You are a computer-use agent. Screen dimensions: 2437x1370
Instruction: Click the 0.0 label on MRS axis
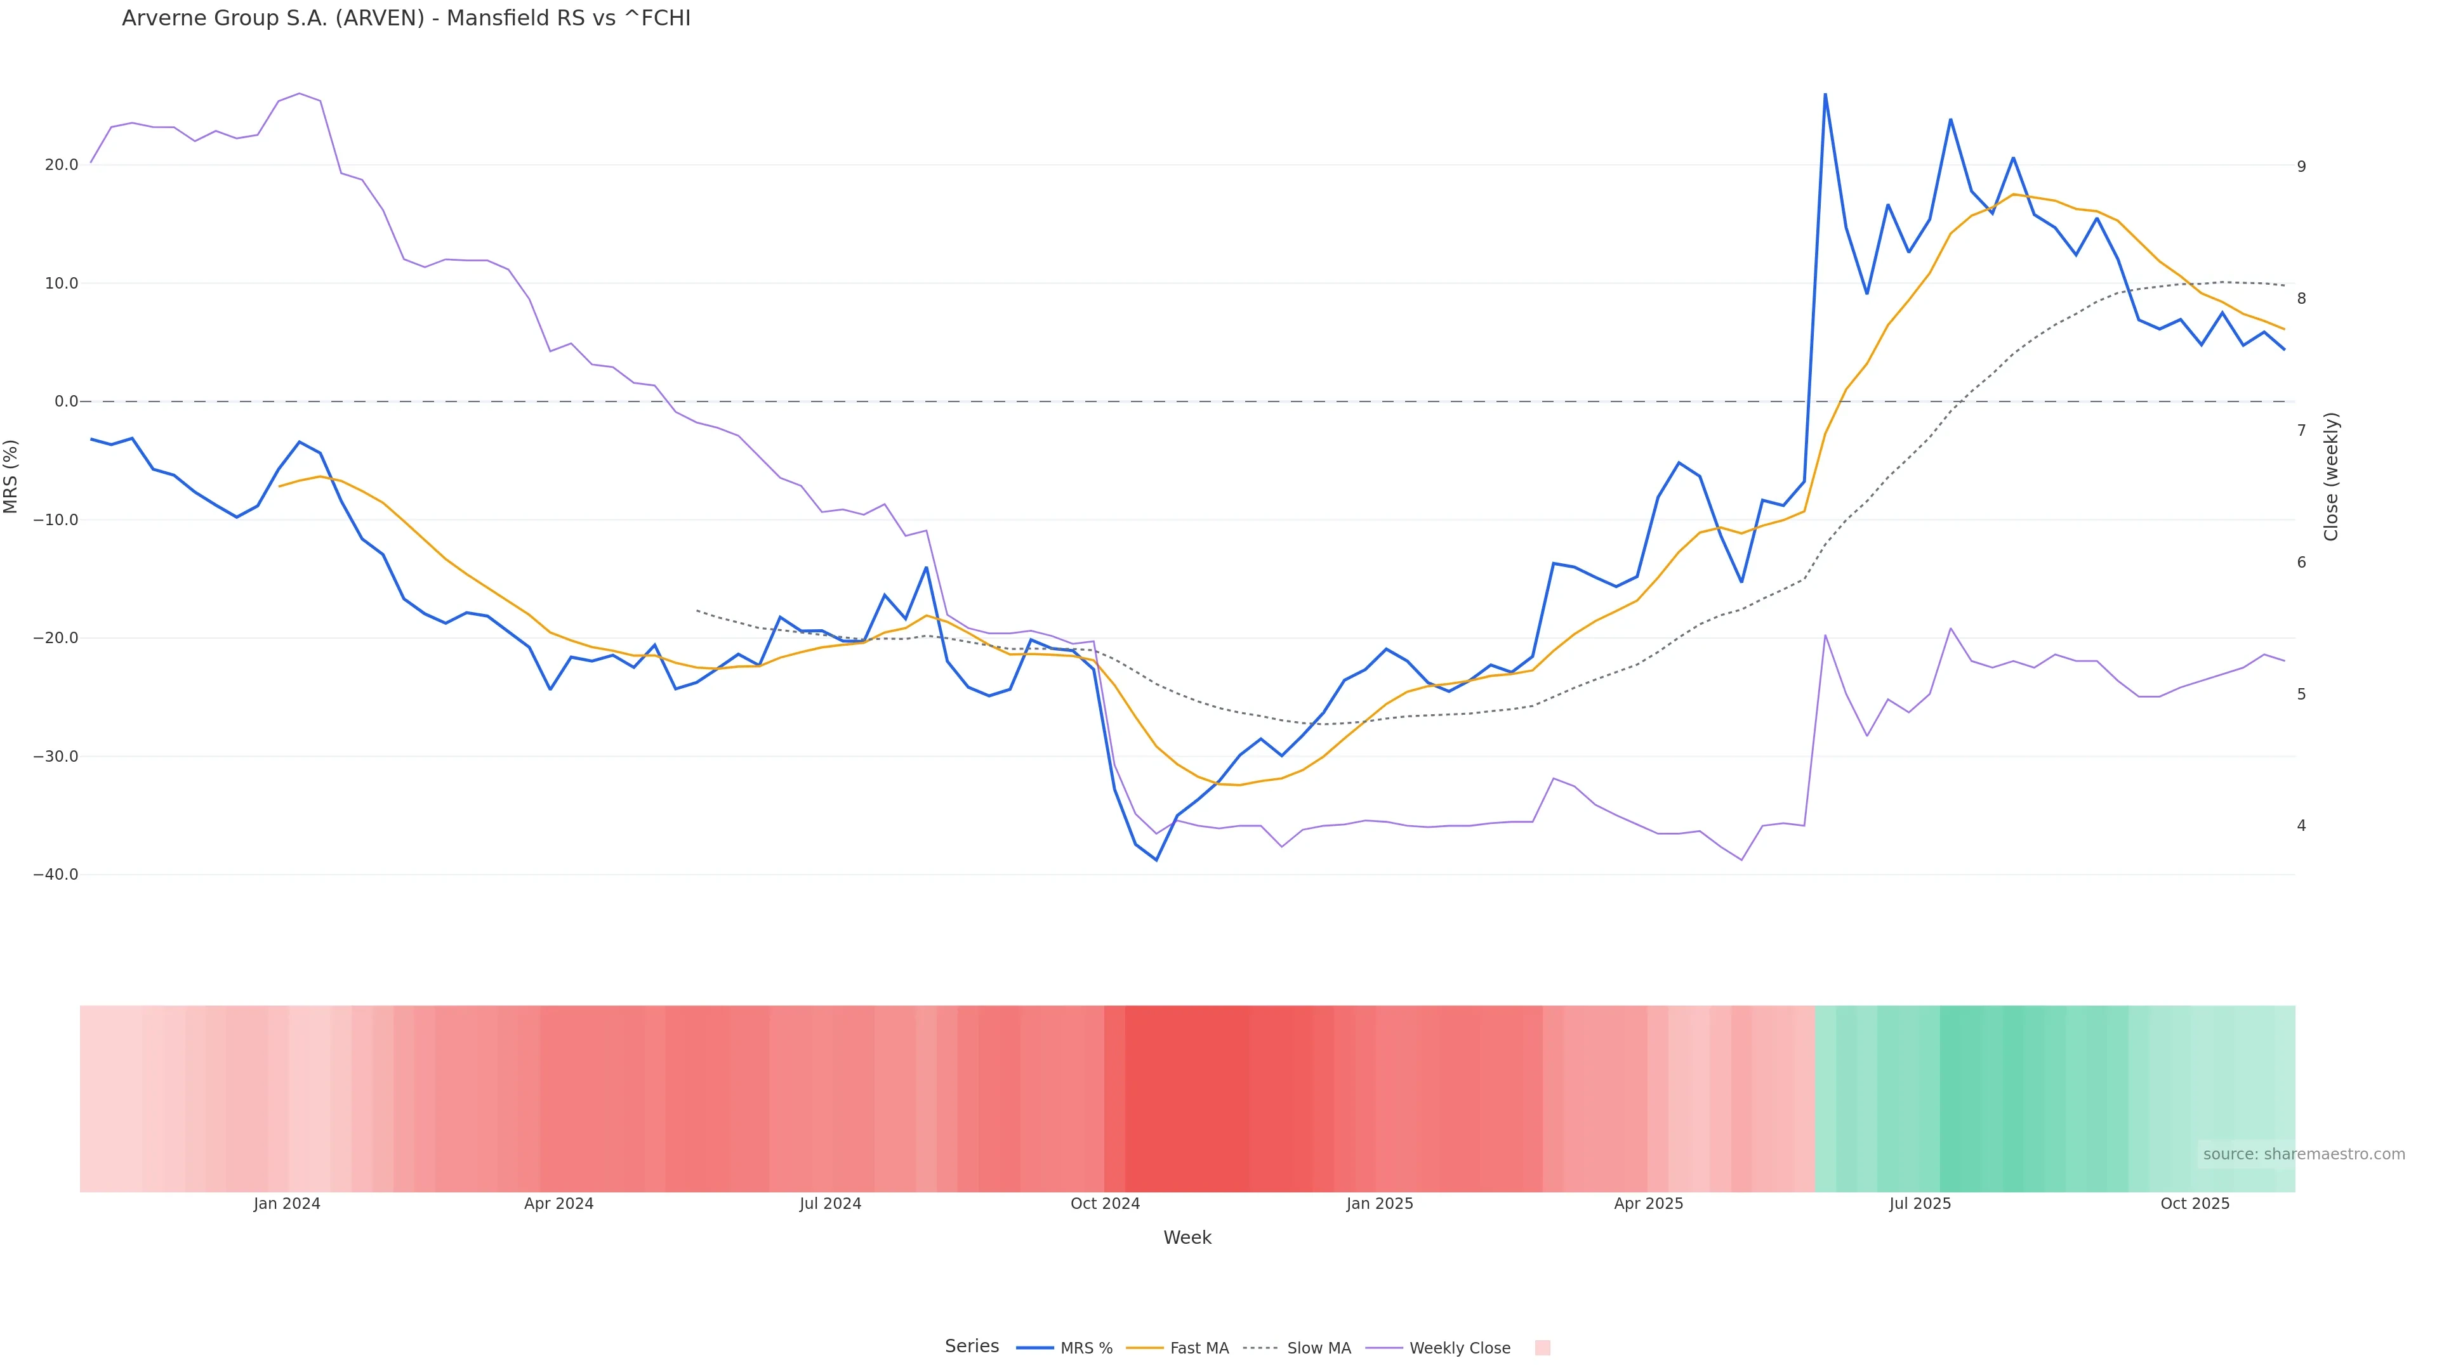tap(66, 402)
